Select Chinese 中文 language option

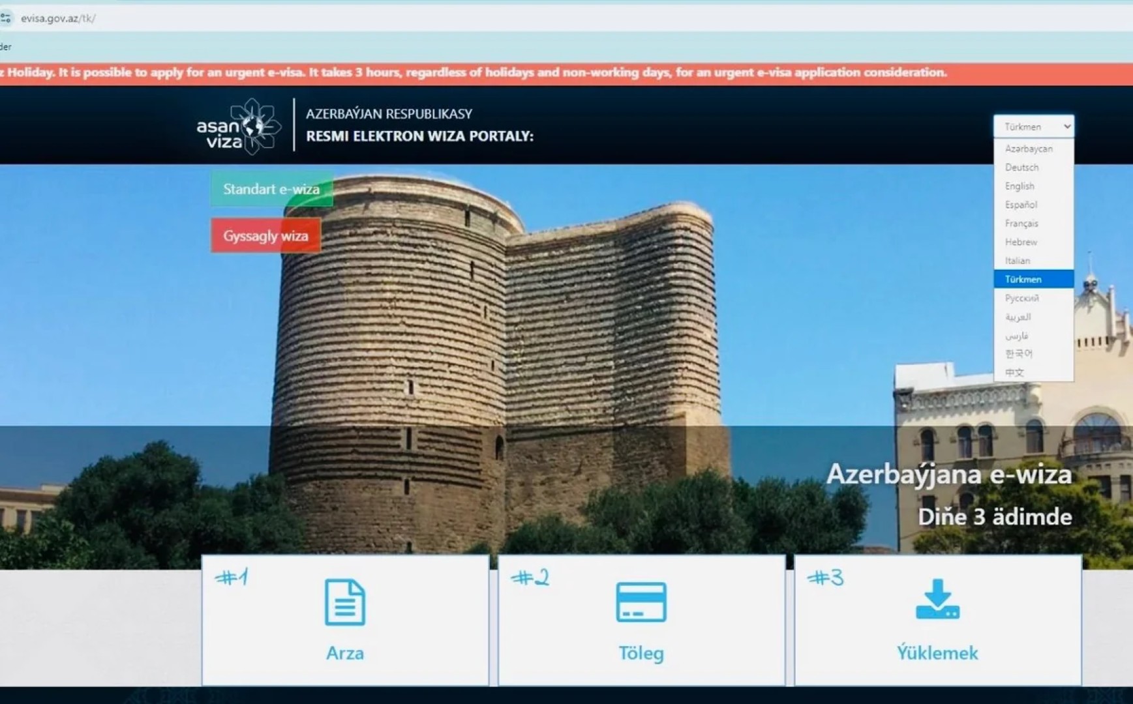(1014, 373)
